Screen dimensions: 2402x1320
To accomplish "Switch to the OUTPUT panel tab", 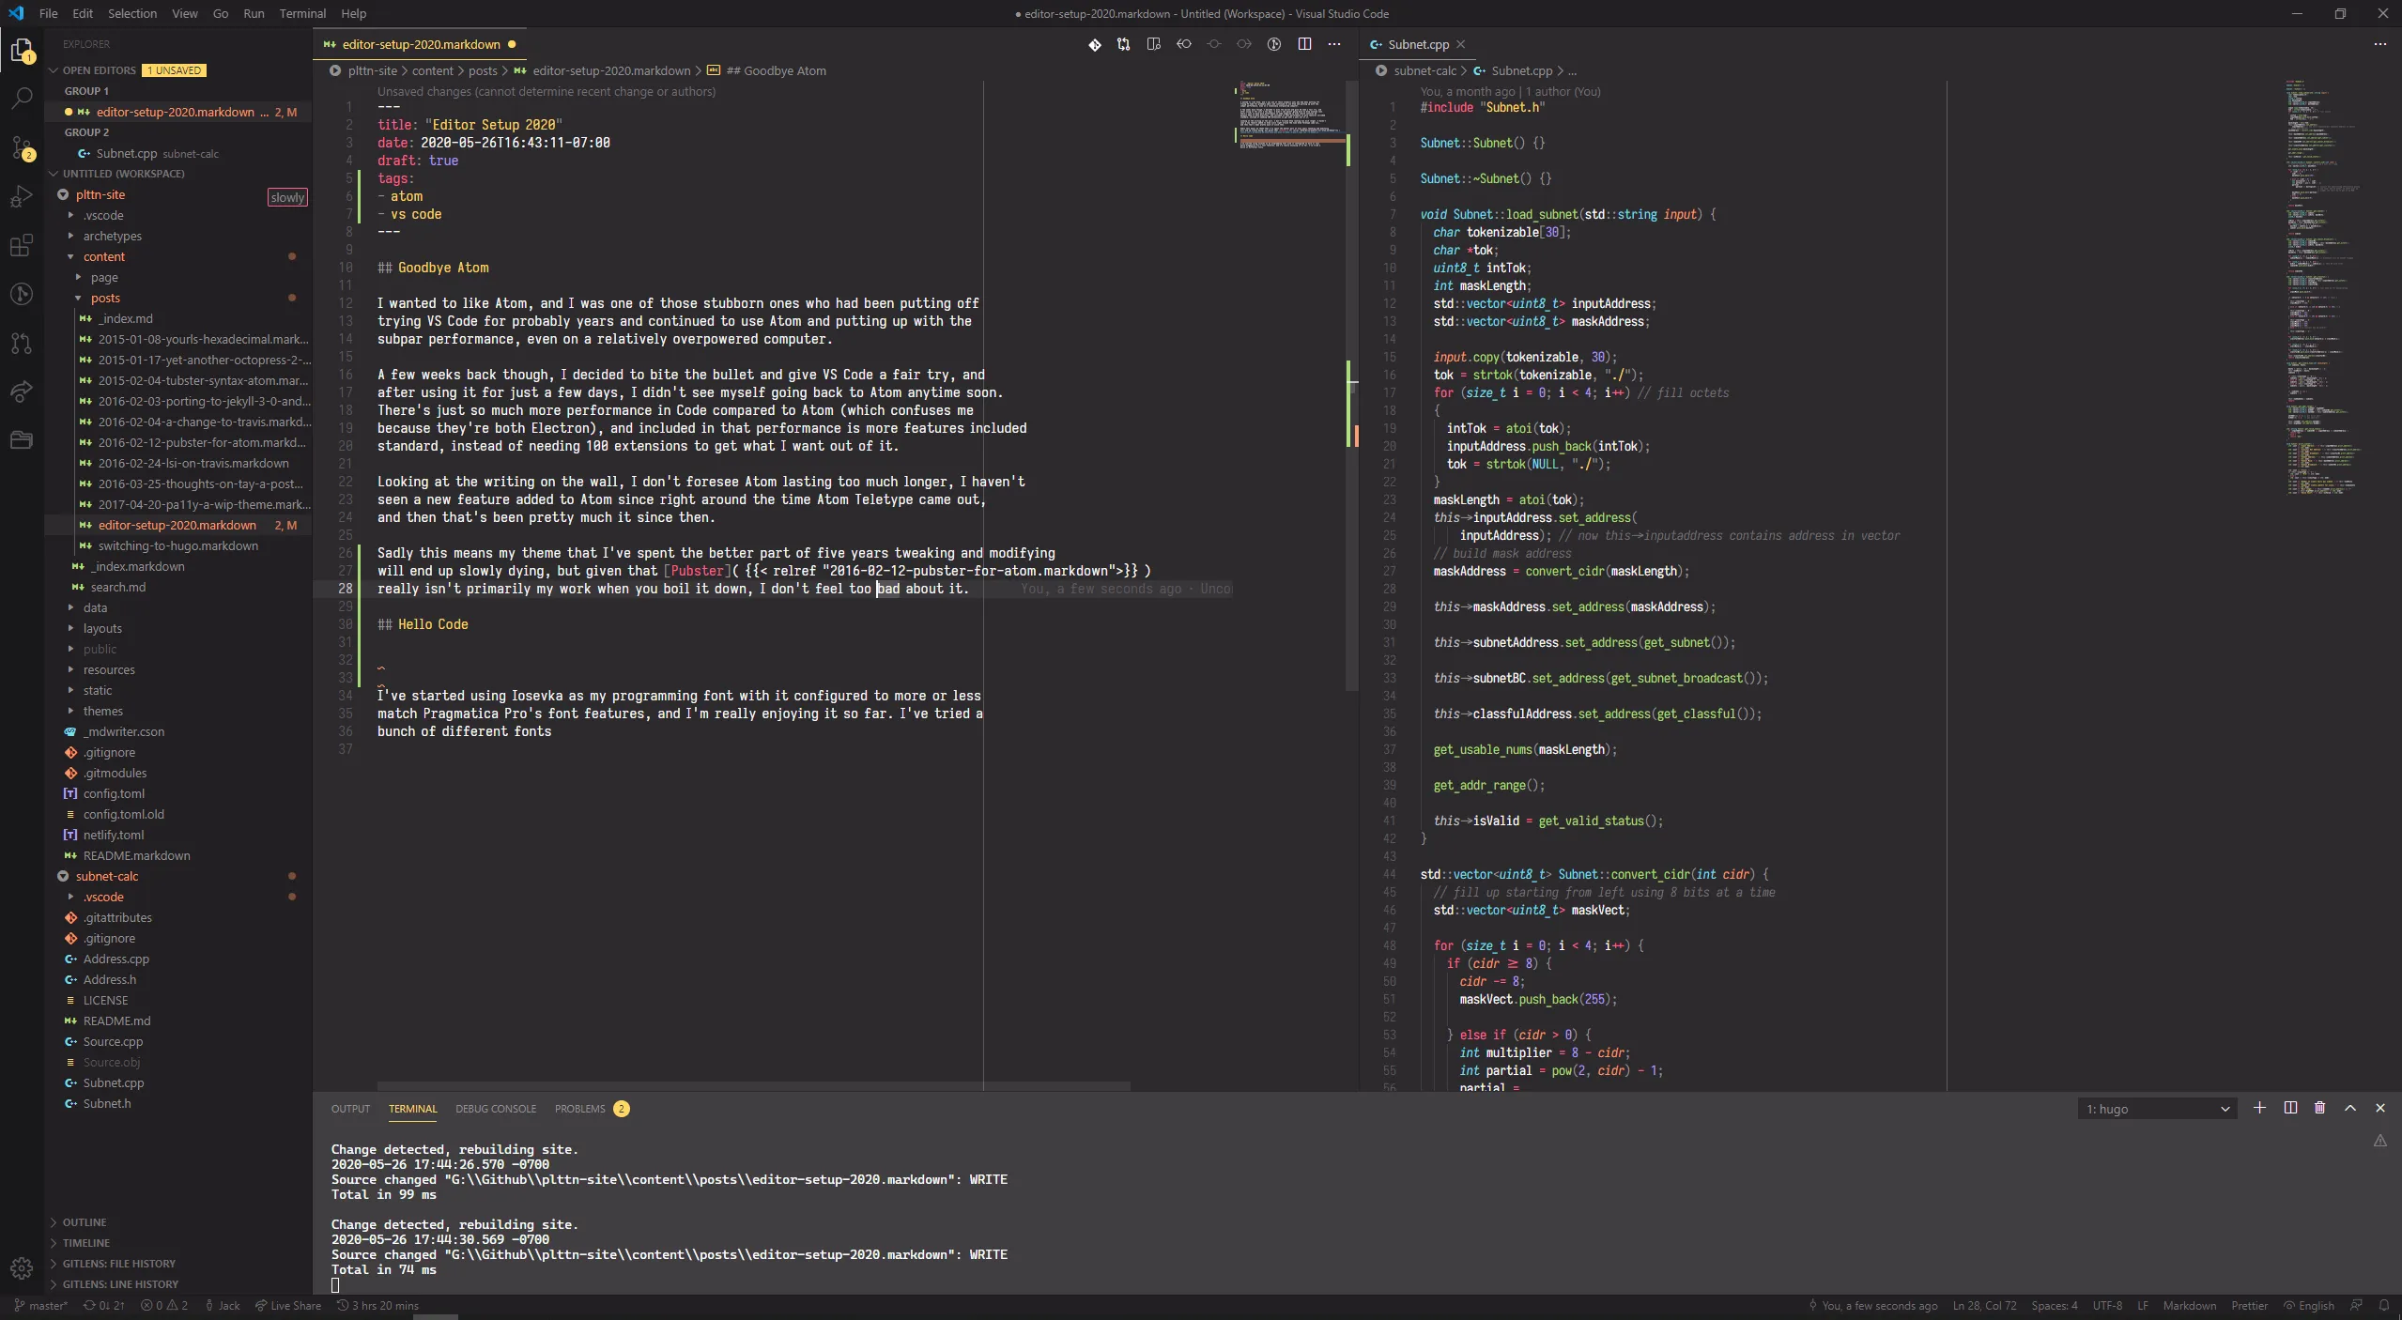I will click(x=350, y=1109).
